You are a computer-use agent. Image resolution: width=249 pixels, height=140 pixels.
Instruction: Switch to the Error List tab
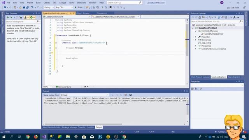click(90, 127)
